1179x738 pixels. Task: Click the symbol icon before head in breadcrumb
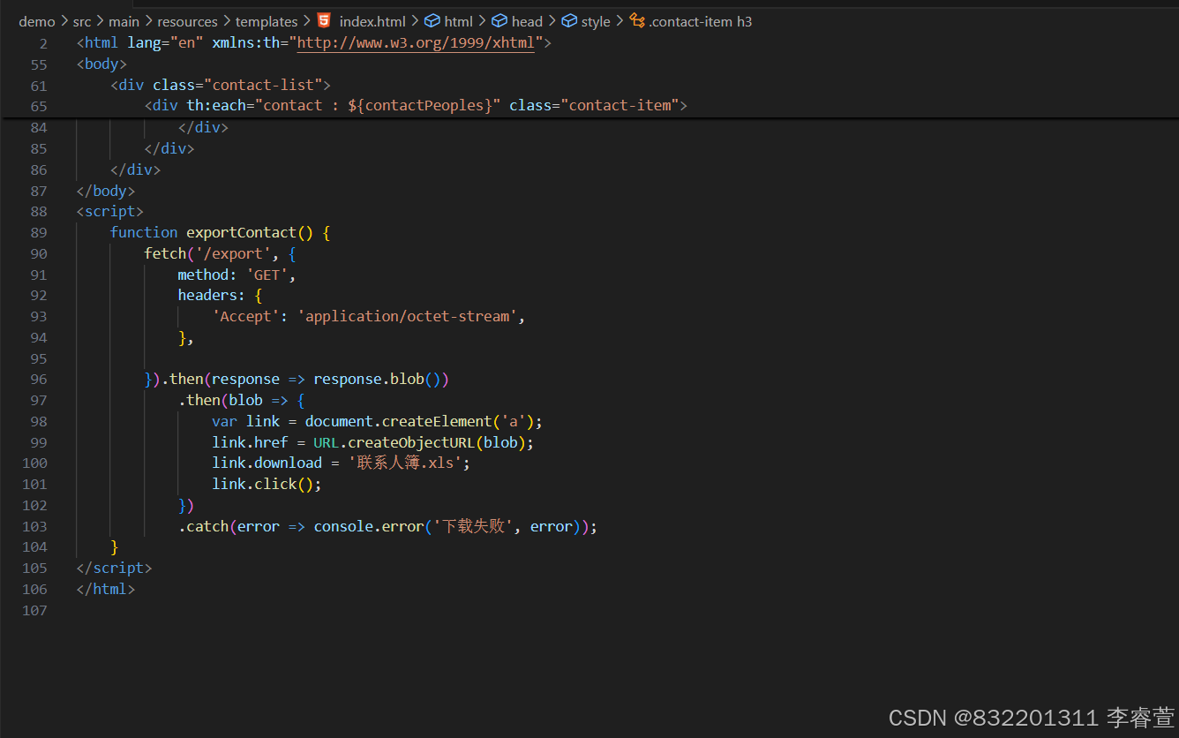[499, 20]
